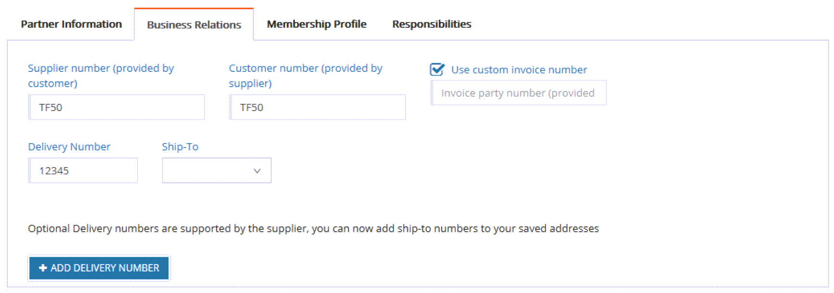This screenshot has height=293, width=834.
Task: Click the Delivery Number label text
Action: click(69, 146)
